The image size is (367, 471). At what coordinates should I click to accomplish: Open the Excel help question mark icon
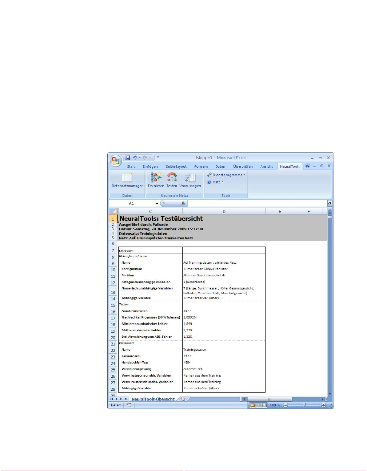[x=308, y=166]
